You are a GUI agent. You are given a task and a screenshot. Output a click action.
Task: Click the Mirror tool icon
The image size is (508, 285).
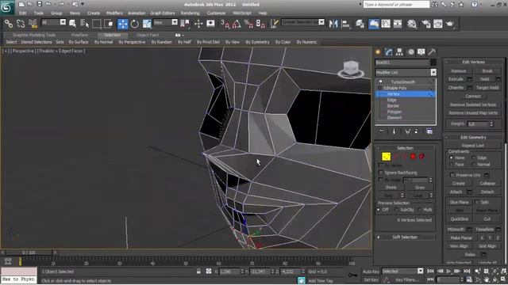(x=333, y=24)
